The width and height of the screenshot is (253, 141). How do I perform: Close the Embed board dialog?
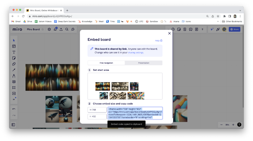tap(169, 33)
